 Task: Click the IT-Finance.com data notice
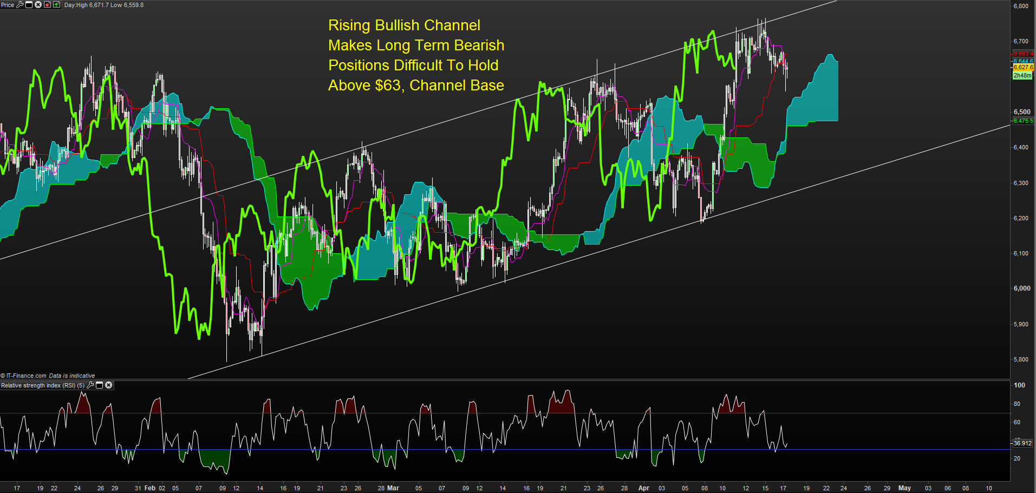48,376
